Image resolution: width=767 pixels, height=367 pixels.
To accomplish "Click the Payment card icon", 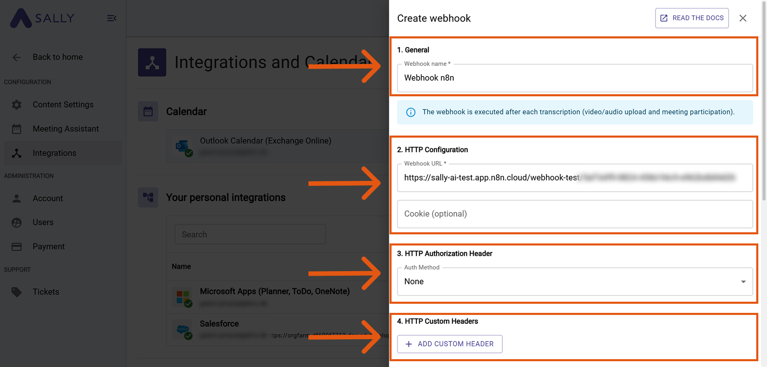I will point(17,247).
